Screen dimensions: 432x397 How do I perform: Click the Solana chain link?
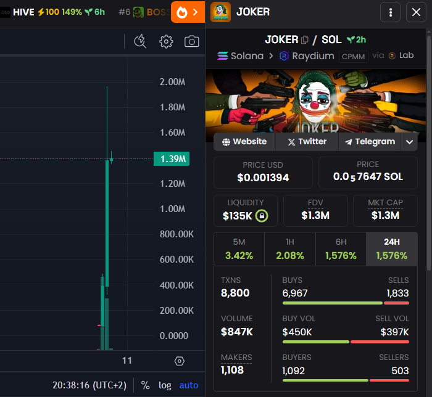(241, 56)
